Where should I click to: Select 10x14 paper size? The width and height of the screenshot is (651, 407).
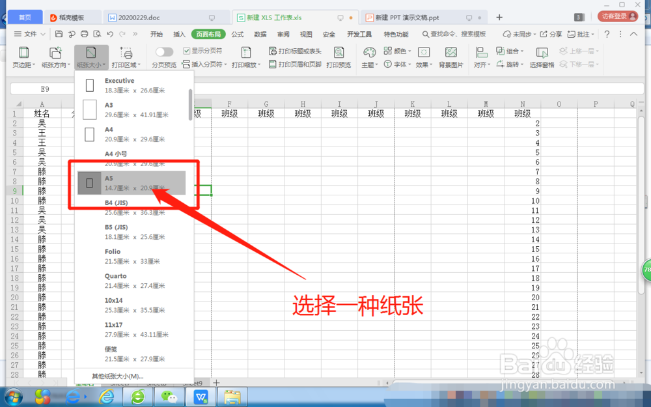coord(132,305)
